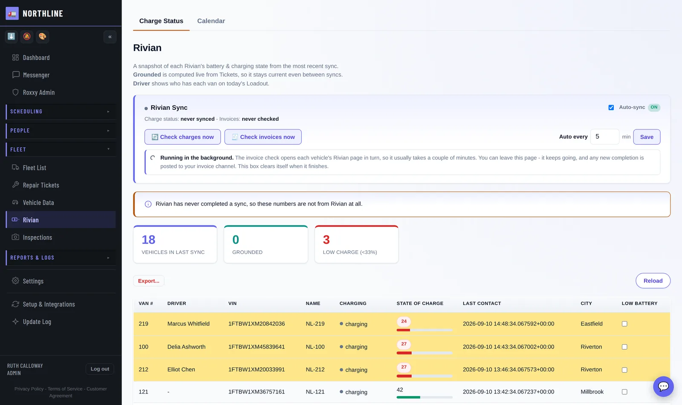
Task: Click the Repair Tickets wrench icon
Action: coord(15,185)
